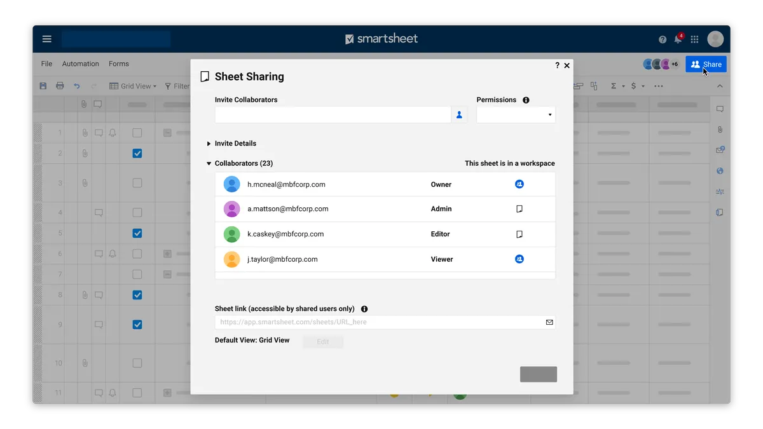Click the sheet link URL field
The width and height of the screenshot is (763, 429).
(x=385, y=322)
